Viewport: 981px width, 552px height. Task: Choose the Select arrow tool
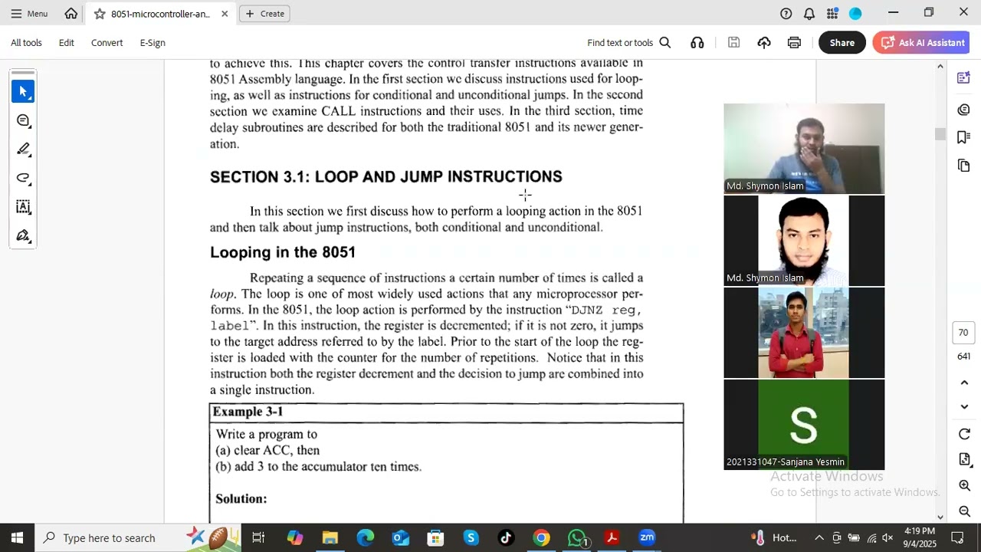tap(23, 92)
